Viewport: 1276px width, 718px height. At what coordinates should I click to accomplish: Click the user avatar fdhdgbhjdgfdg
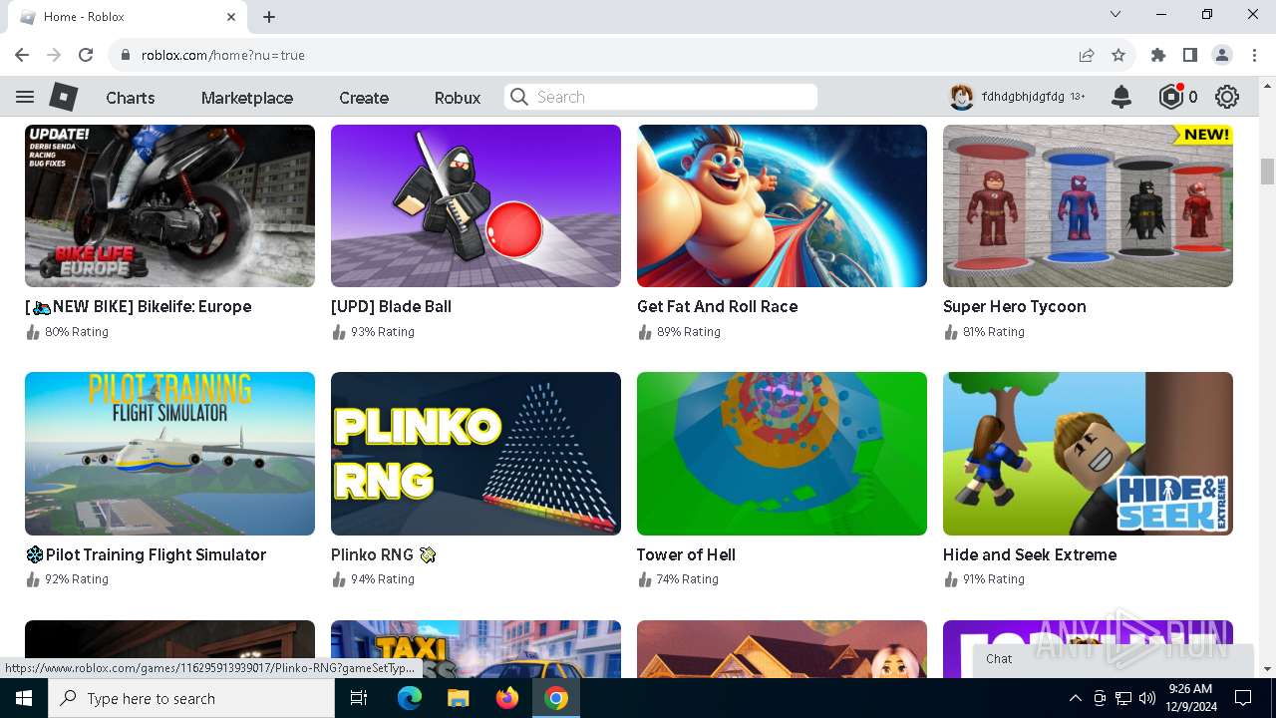(x=961, y=97)
